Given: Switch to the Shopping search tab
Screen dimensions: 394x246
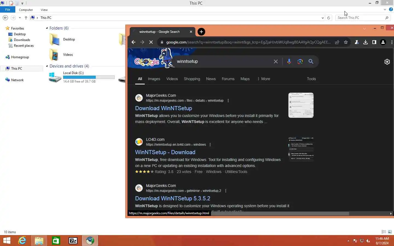Looking at the screenshot, I should coord(192,79).
